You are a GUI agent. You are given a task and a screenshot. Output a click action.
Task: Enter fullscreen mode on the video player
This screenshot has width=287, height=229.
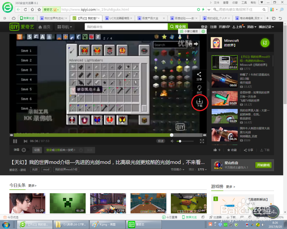[202, 141]
